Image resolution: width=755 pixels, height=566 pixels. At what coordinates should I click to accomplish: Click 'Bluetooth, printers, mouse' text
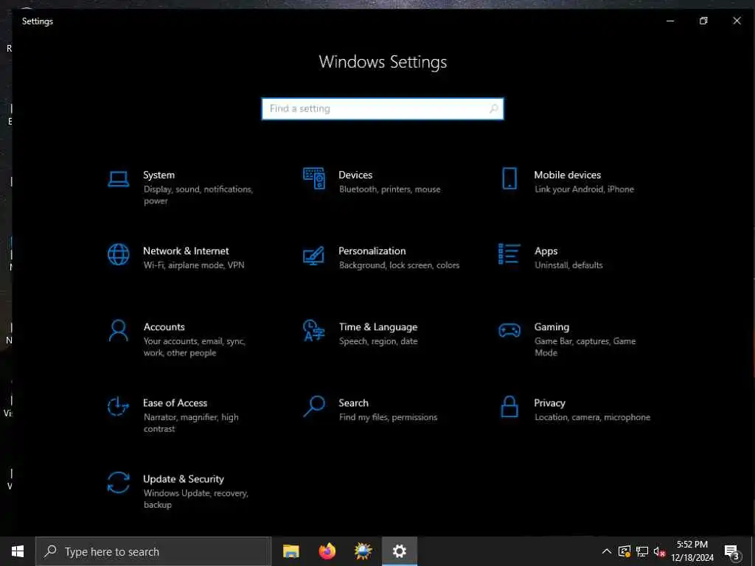389,189
